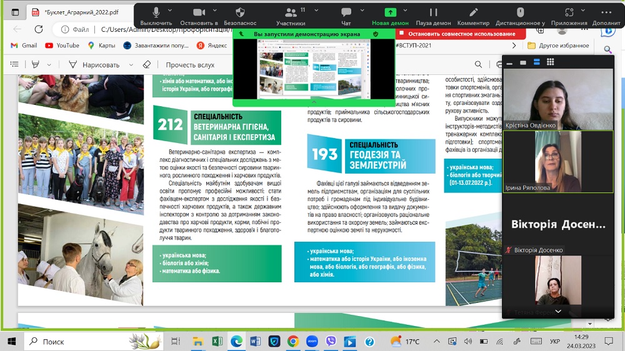This screenshot has height=351, width=625.
Task: Select the eraser tool in PDF toolbar
Action: pos(147,64)
